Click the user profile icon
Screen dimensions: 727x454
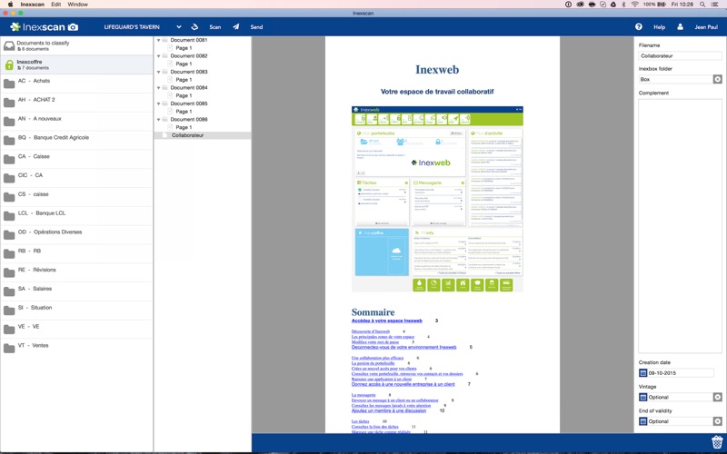click(x=680, y=27)
